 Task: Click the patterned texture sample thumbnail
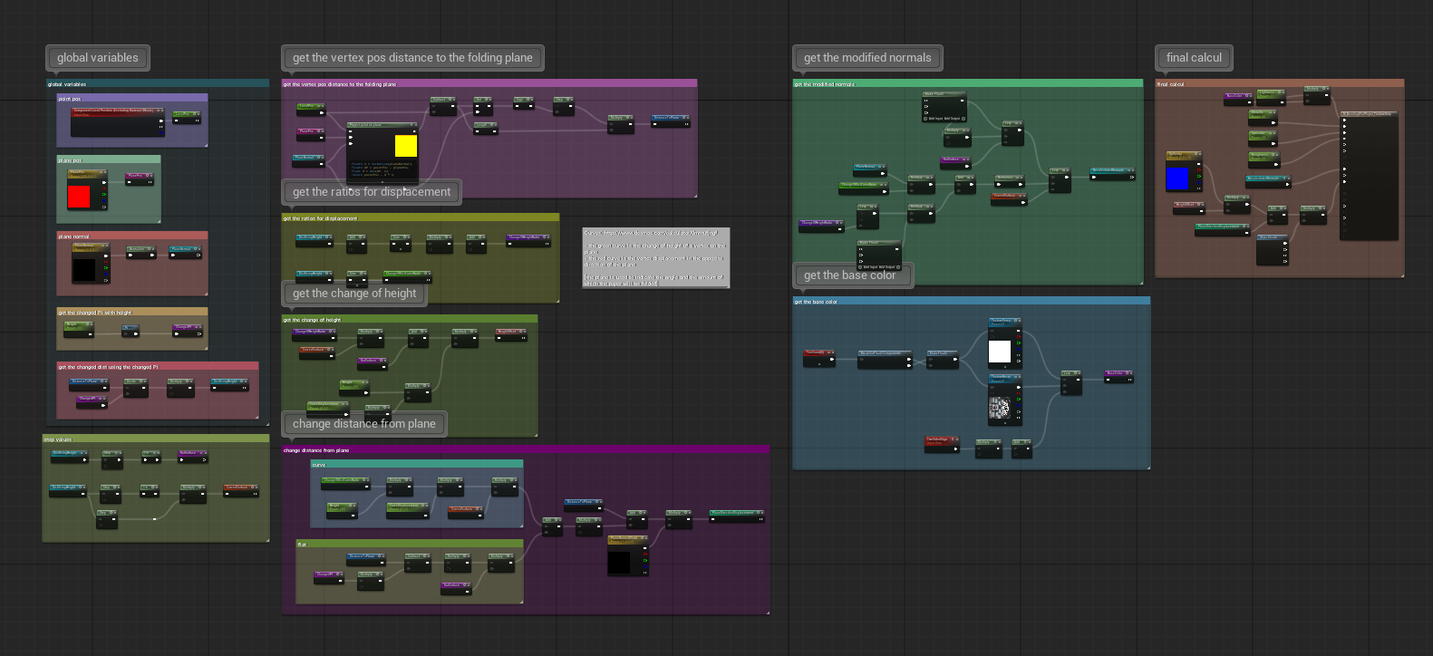[1000, 409]
